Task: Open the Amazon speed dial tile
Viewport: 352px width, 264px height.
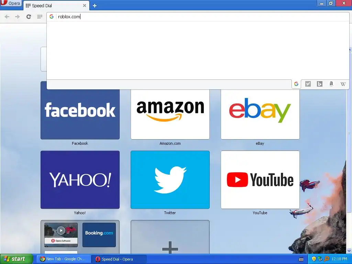Action: pos(170,114)
